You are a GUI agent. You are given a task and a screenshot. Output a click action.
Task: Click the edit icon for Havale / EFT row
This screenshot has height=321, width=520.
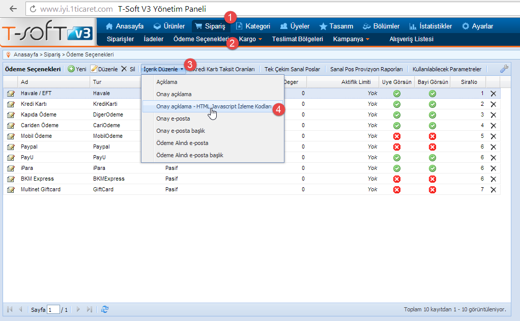(x=11, y=94)
